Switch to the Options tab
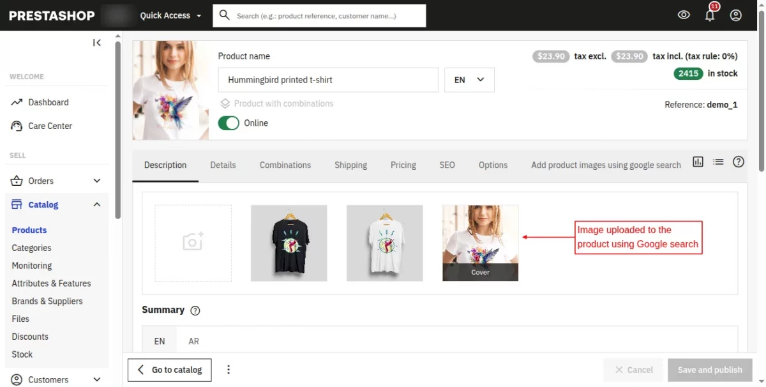Viewport: 766px width, 387px height. pyautogui.click(x=493, y=165)
